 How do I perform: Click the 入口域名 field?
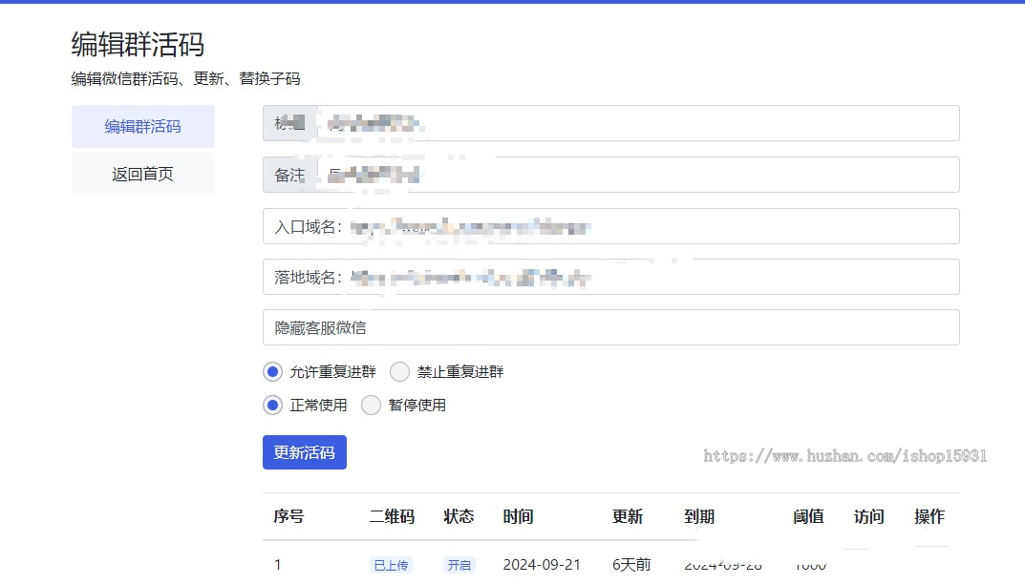coord(610,226)
